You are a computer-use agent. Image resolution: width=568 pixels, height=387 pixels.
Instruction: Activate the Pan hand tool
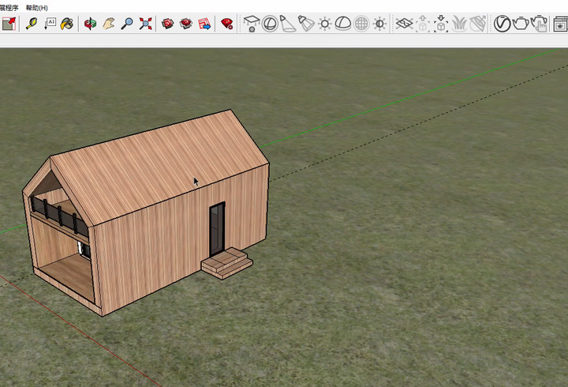click(108, 24)
